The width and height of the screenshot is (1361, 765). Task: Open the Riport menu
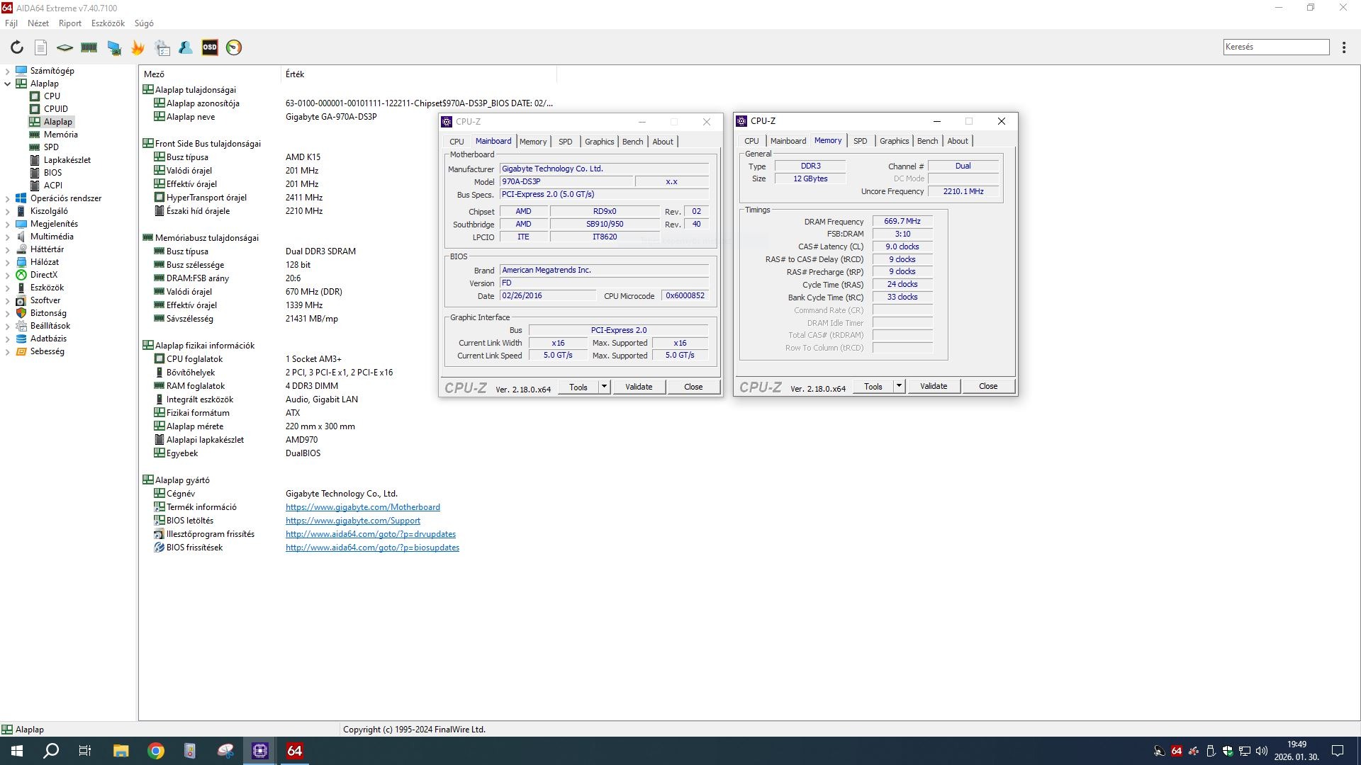(69, 23)
